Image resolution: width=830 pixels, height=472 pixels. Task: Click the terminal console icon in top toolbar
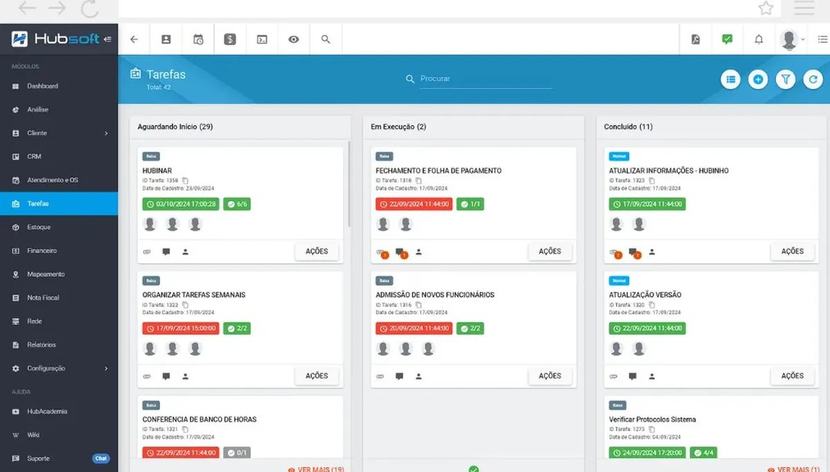point(262,39)
